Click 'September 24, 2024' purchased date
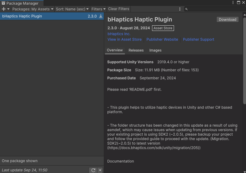The width and height of the screenshot is (246, 173). click(158, 78)
